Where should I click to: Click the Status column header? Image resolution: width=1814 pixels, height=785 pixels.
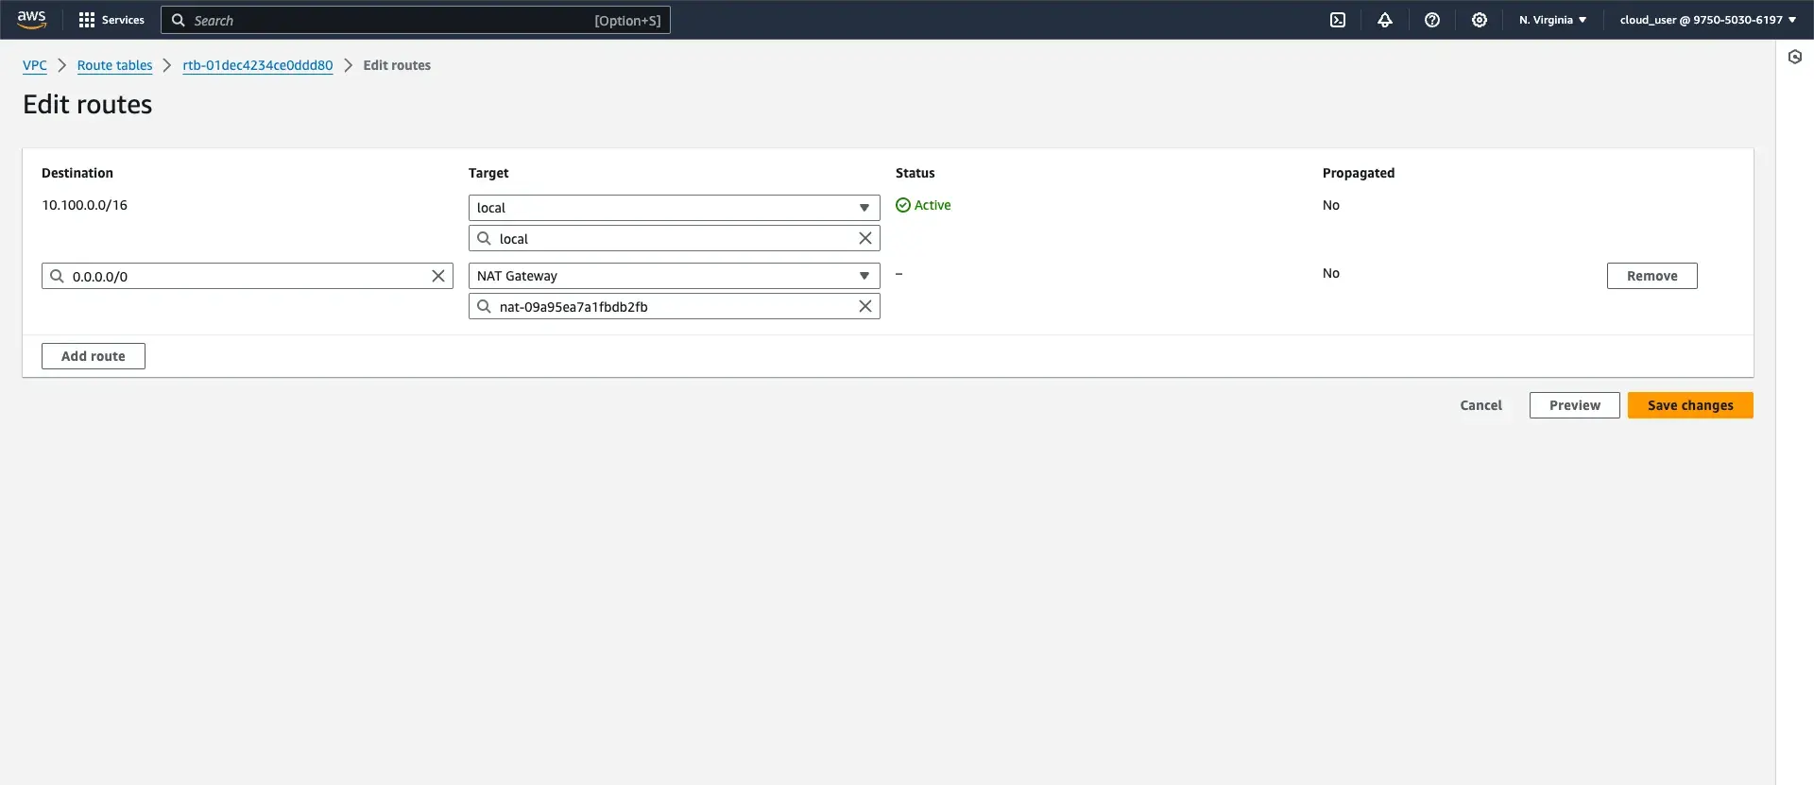point(916,173)
